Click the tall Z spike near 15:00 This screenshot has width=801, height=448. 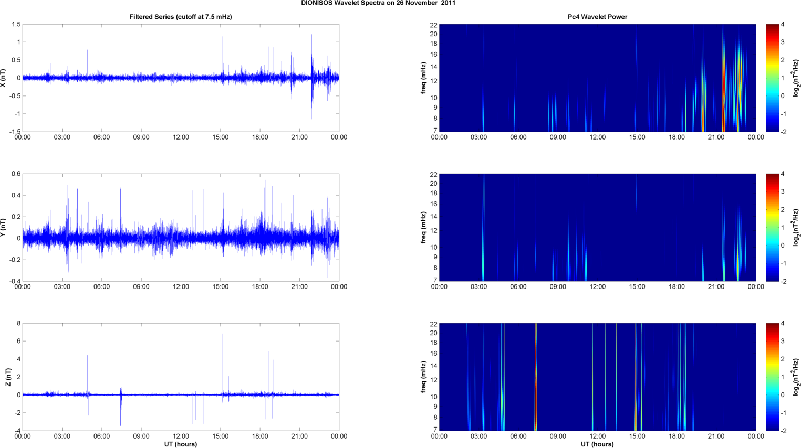click(222, 365)
